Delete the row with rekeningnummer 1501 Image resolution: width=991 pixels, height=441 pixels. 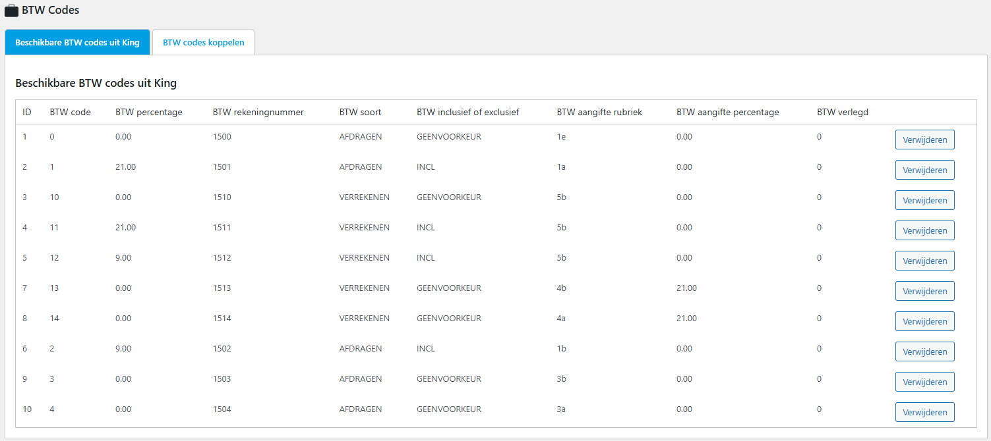(924, 170)
